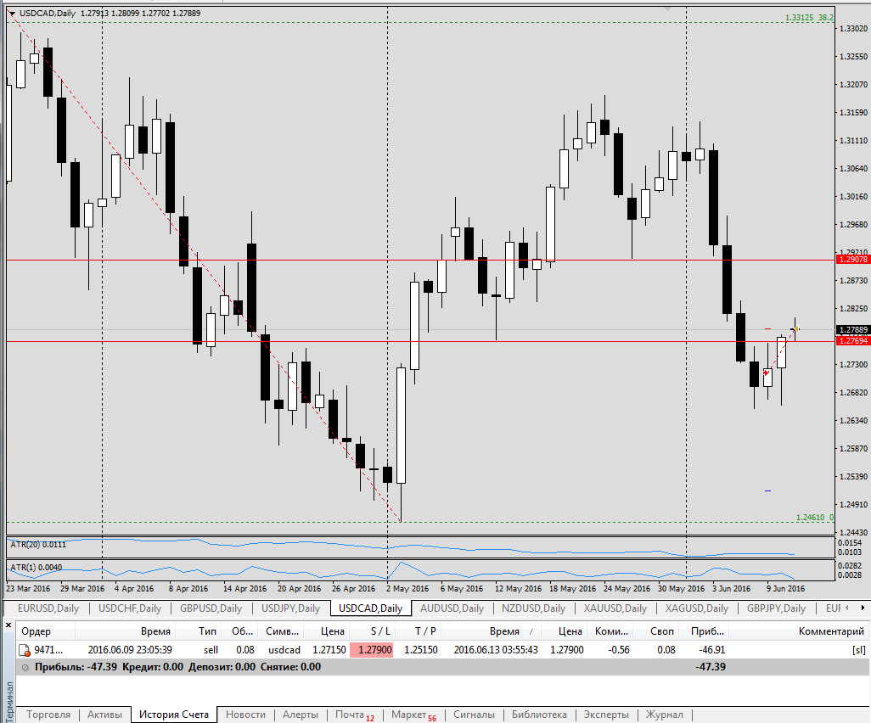This screenshot has height=723, width=871.
Task: Switch to the USDJPY,Daily chart tab
Action: pyautogui.click(x=291, y=608)
